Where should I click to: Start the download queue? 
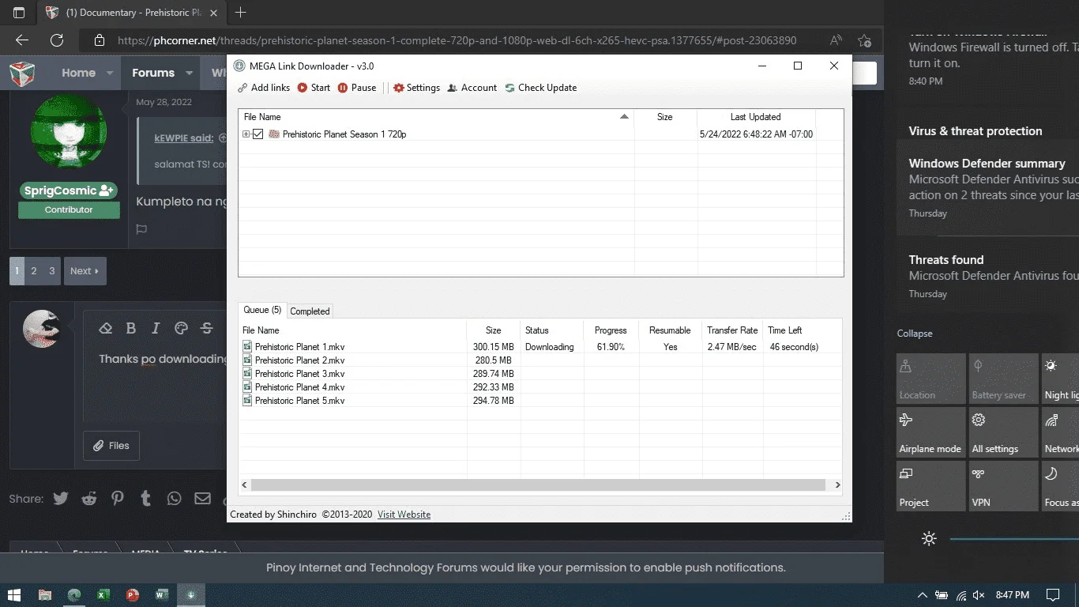pyautogui.click(x=314, y=88)
